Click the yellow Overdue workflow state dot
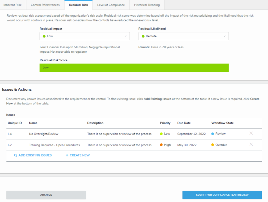Image resolution: width=268 pixels, height=202 pixels. click(x=213, y=145)
